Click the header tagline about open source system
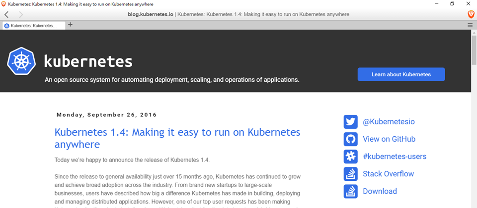477x208 pixels. pos(172,80)
